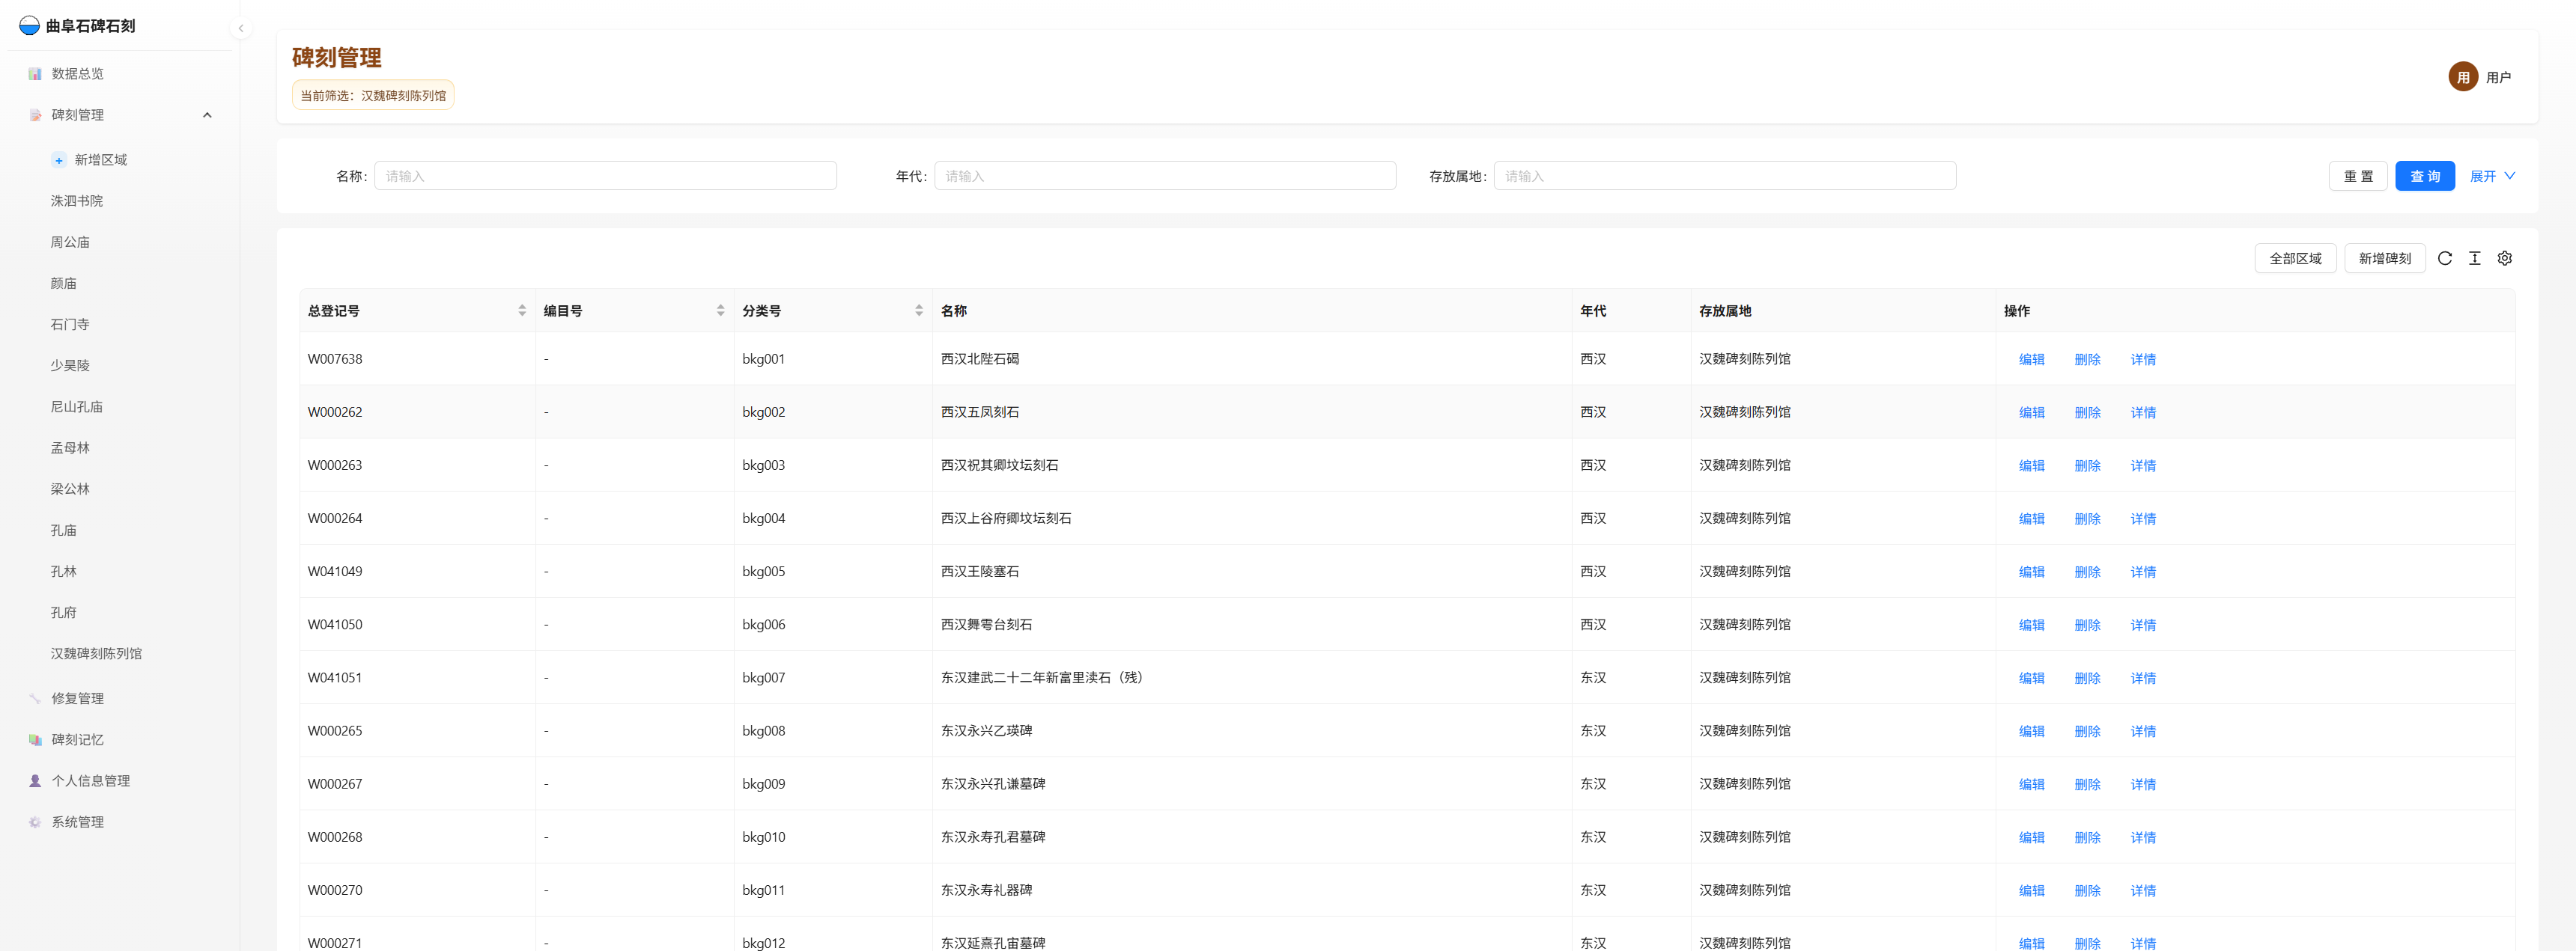The image size is (2576, 951).
Task: Focus the 名称 input field
Action: coord(605,176)
